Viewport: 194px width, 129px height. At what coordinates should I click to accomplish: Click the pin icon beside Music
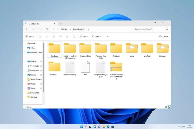point(41,84)
